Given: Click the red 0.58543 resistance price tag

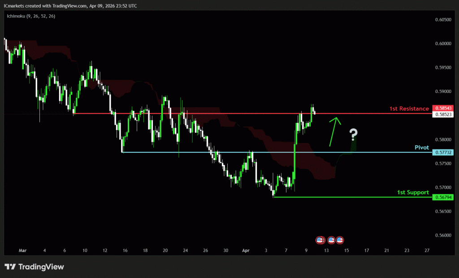Looking at the screenshot, I should 443,108.
